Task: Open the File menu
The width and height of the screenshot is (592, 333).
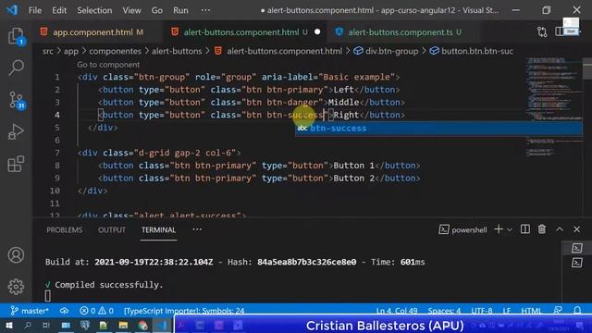Action: coord(35,10)
